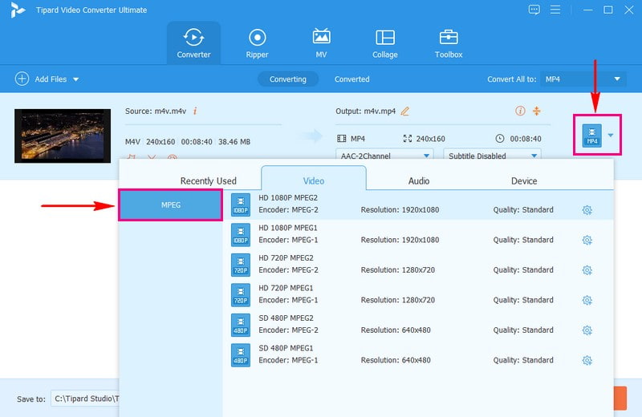Expand the AAC-2Channel audio dropdown
The width and height of the screenshot is (642, 417).
[x=426, y=156]
